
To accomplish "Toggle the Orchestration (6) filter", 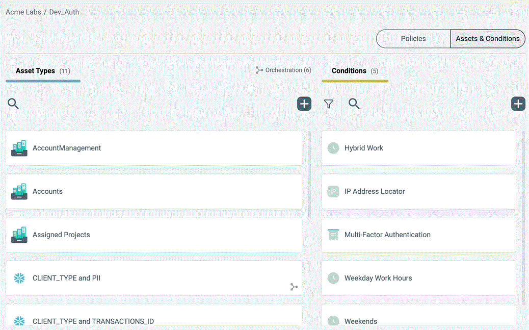I will 283,70.
